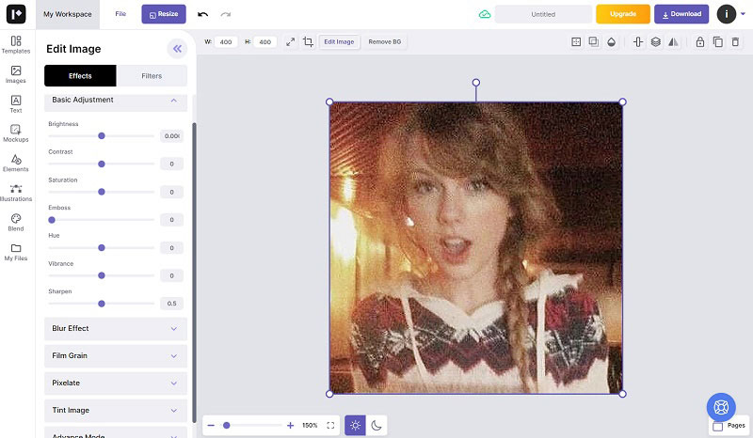Open the Elements panel
753x438 pixels.
tap(16, 164)
